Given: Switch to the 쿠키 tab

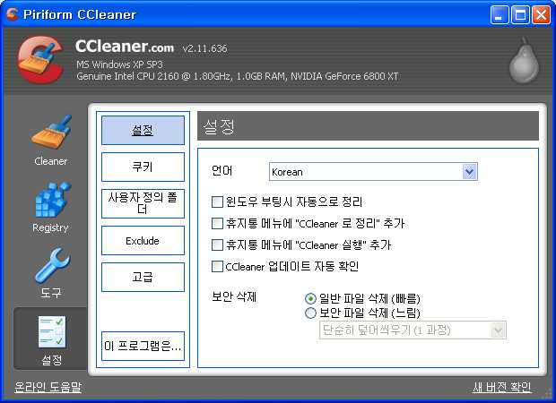Looking at the screenshot, I should point(143,167).
